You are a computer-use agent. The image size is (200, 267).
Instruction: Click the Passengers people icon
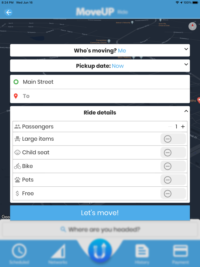coord(17,126)
